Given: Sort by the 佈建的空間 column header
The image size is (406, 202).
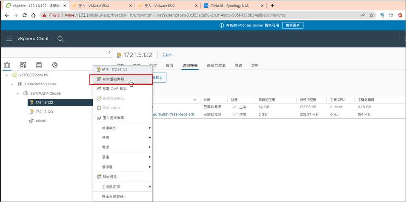Looking at the screenshot, I should (266, 99).
